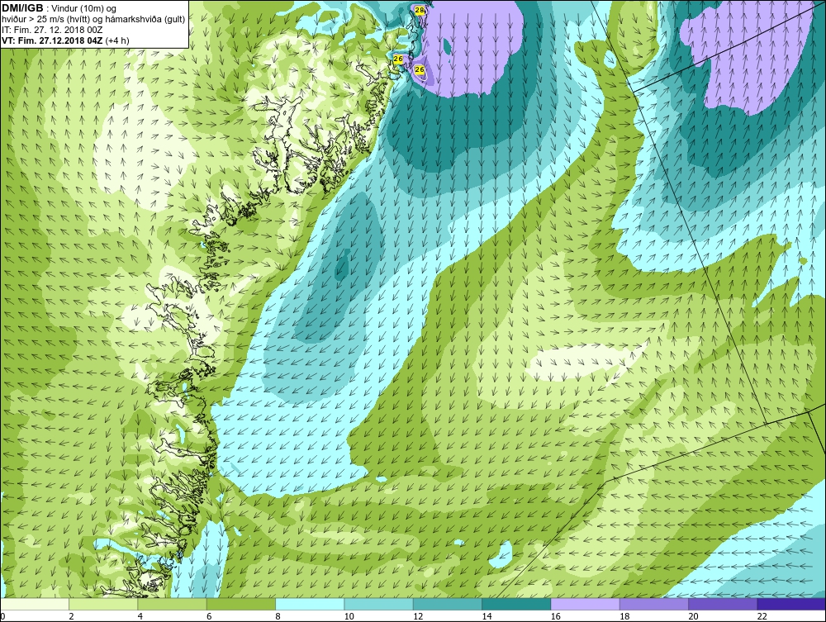Click the darkest legend swatch above 22 m/s
The height and width of the screenshot is (622, 826).
(791, 604)
